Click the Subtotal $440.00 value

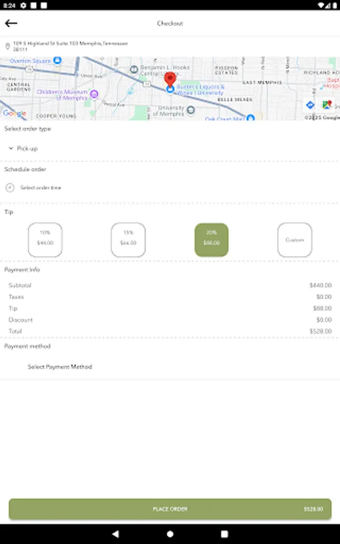pyautogui.click(x=321, y=285)
